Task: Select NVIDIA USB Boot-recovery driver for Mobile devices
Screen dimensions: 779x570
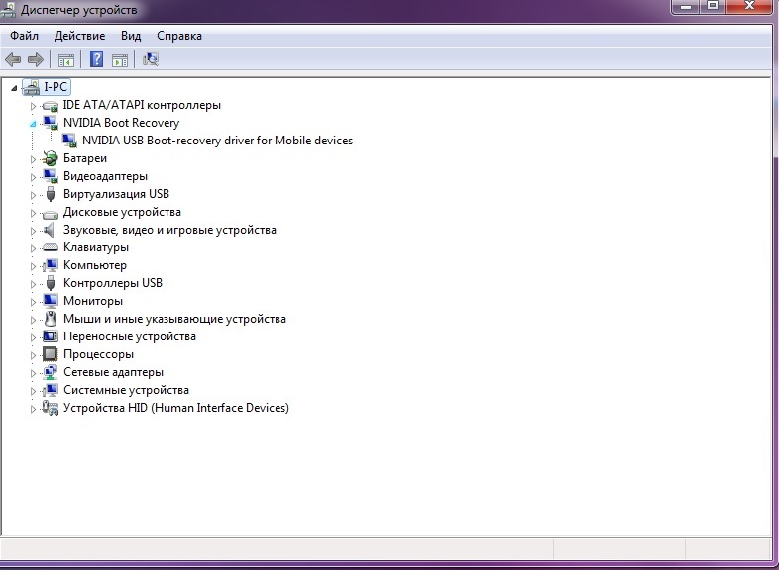Action: pos(218,141)
